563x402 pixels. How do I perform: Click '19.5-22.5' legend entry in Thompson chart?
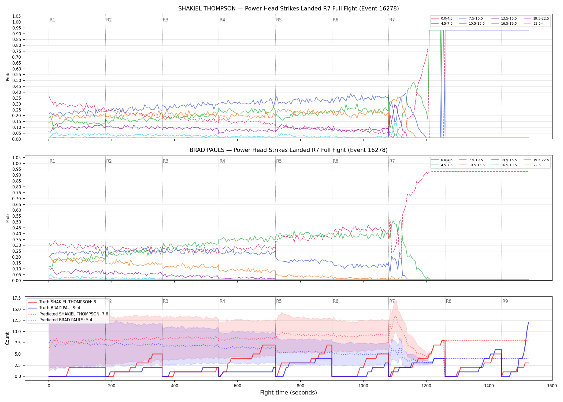coord(536,18)
